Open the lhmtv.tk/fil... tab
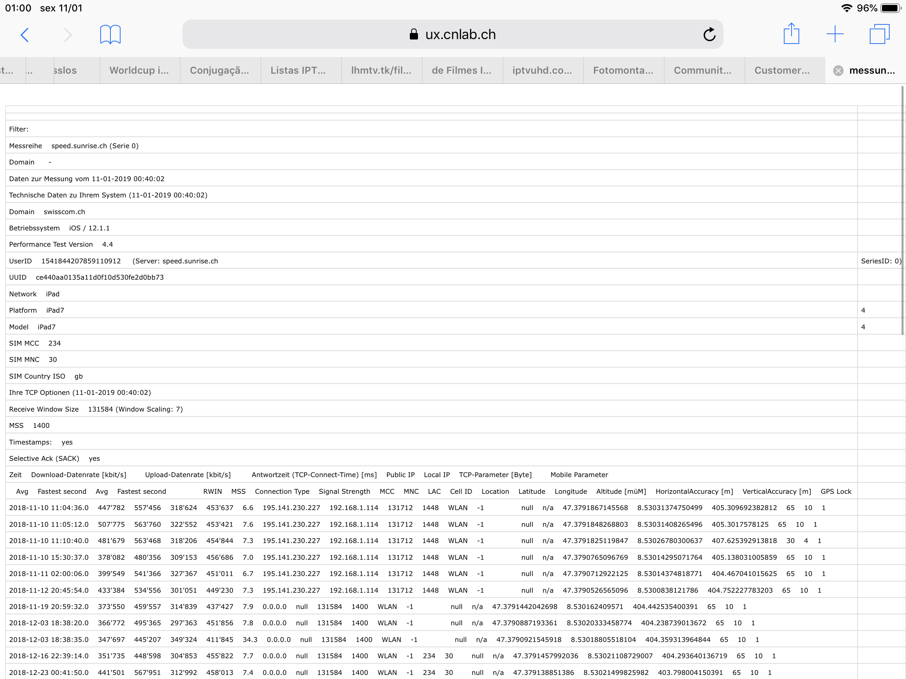This screenshot has width=906, height=679. [x=381, y=70]
